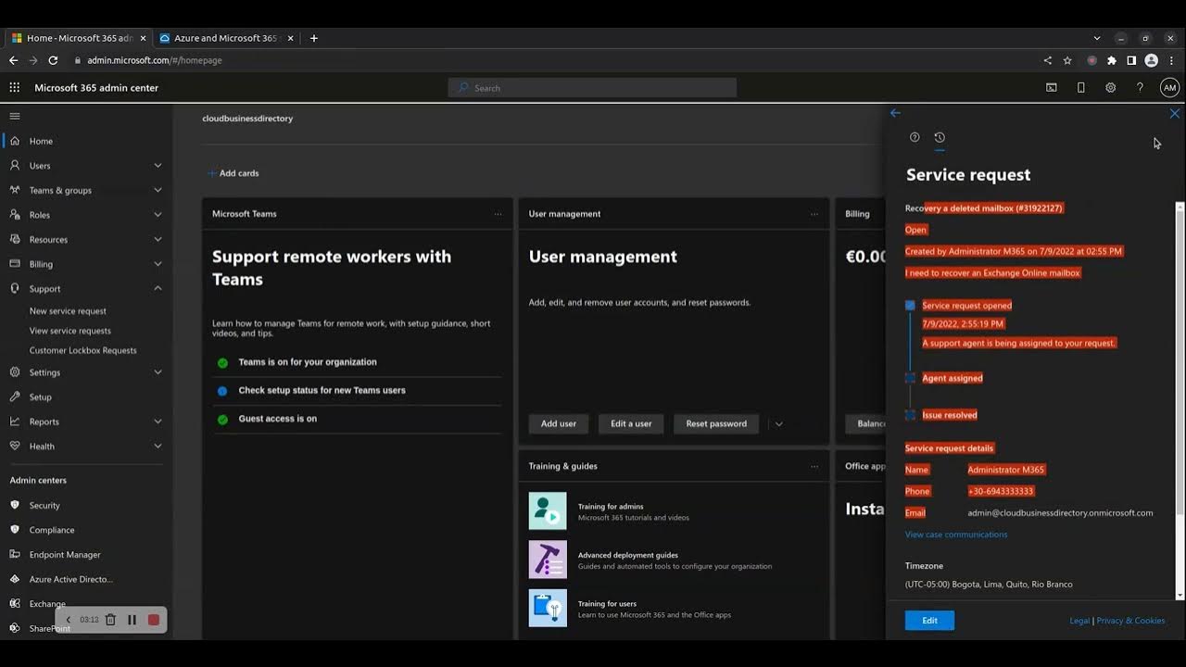This screenshot has width=1186, height=667.
Task: Open Privacy & Cookies link
Action: point(1130,621)
